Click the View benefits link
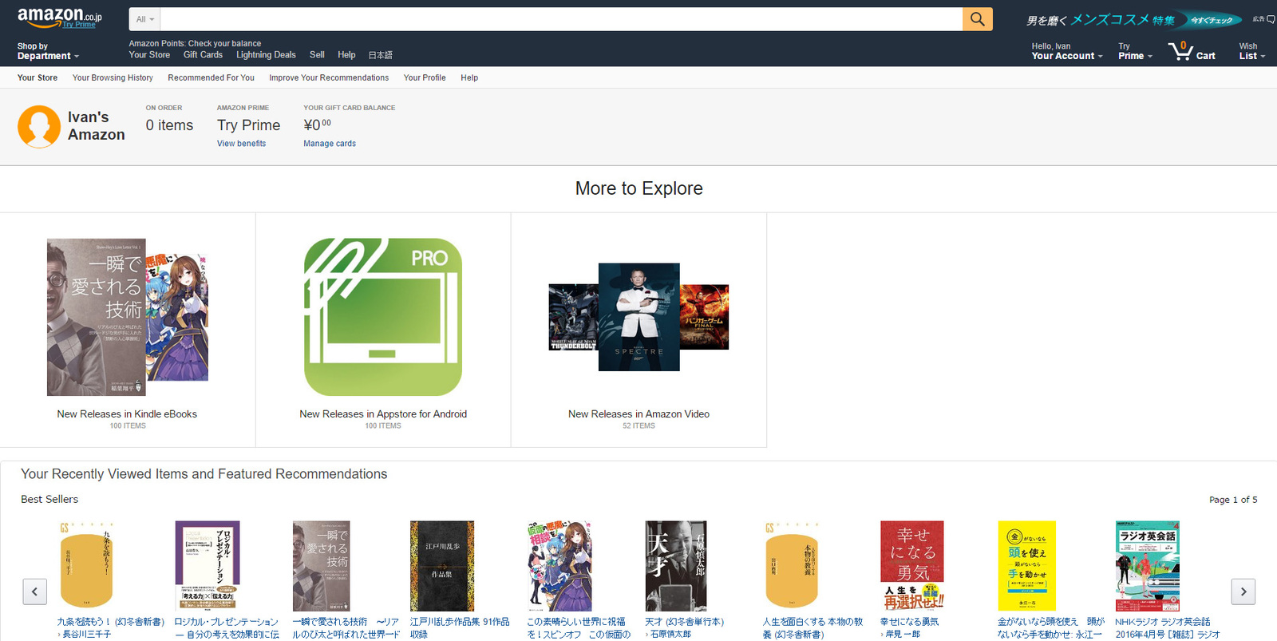1277x641 pixels. click(x=241, y=144)
